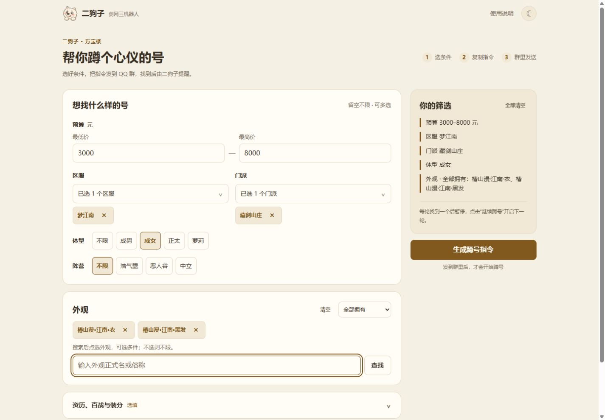Focus the 输入外观正式名或俗称 search field
This screenshot has height=420, width=605.
pyautogui.click(x=217, y=365)
